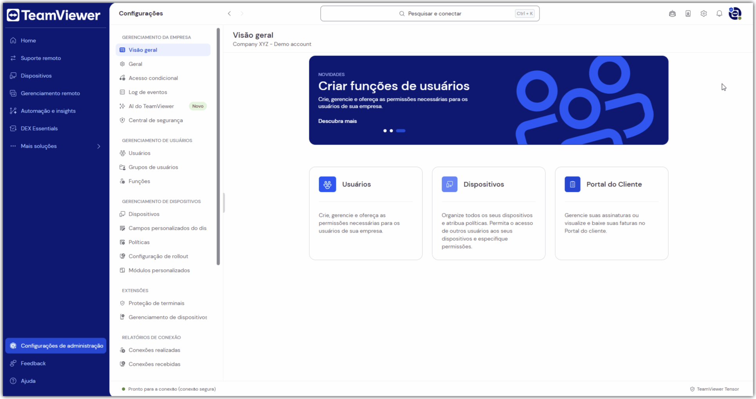Viewport: 756px width, 399px height.
Task: Click the Central de segurança shield icon
Action: click(x=123, y=120)
